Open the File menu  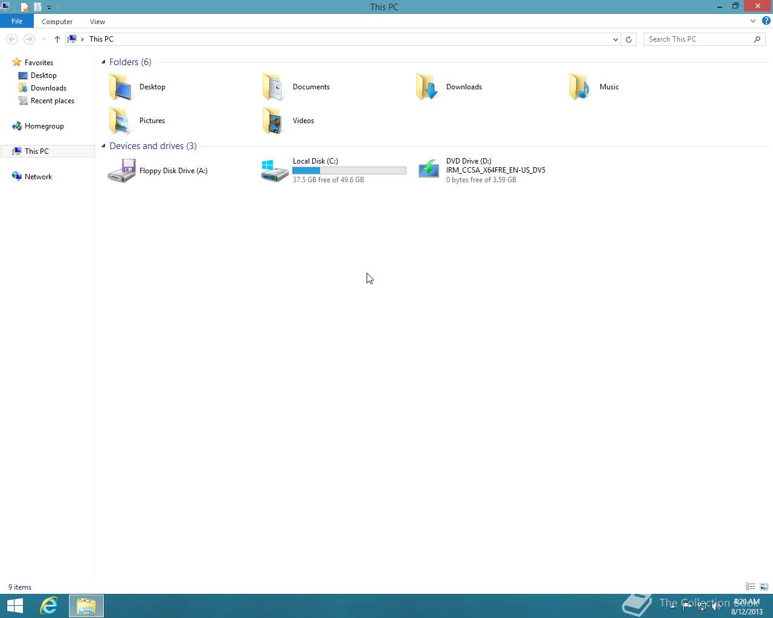pos(17,21)
